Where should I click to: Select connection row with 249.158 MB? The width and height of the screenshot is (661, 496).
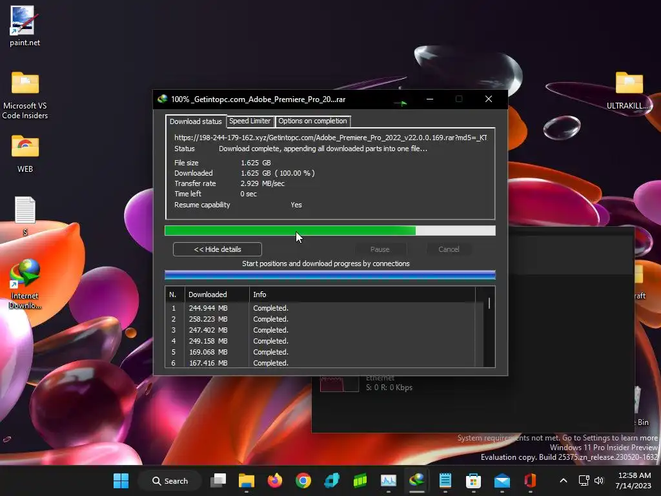point(320,341)
